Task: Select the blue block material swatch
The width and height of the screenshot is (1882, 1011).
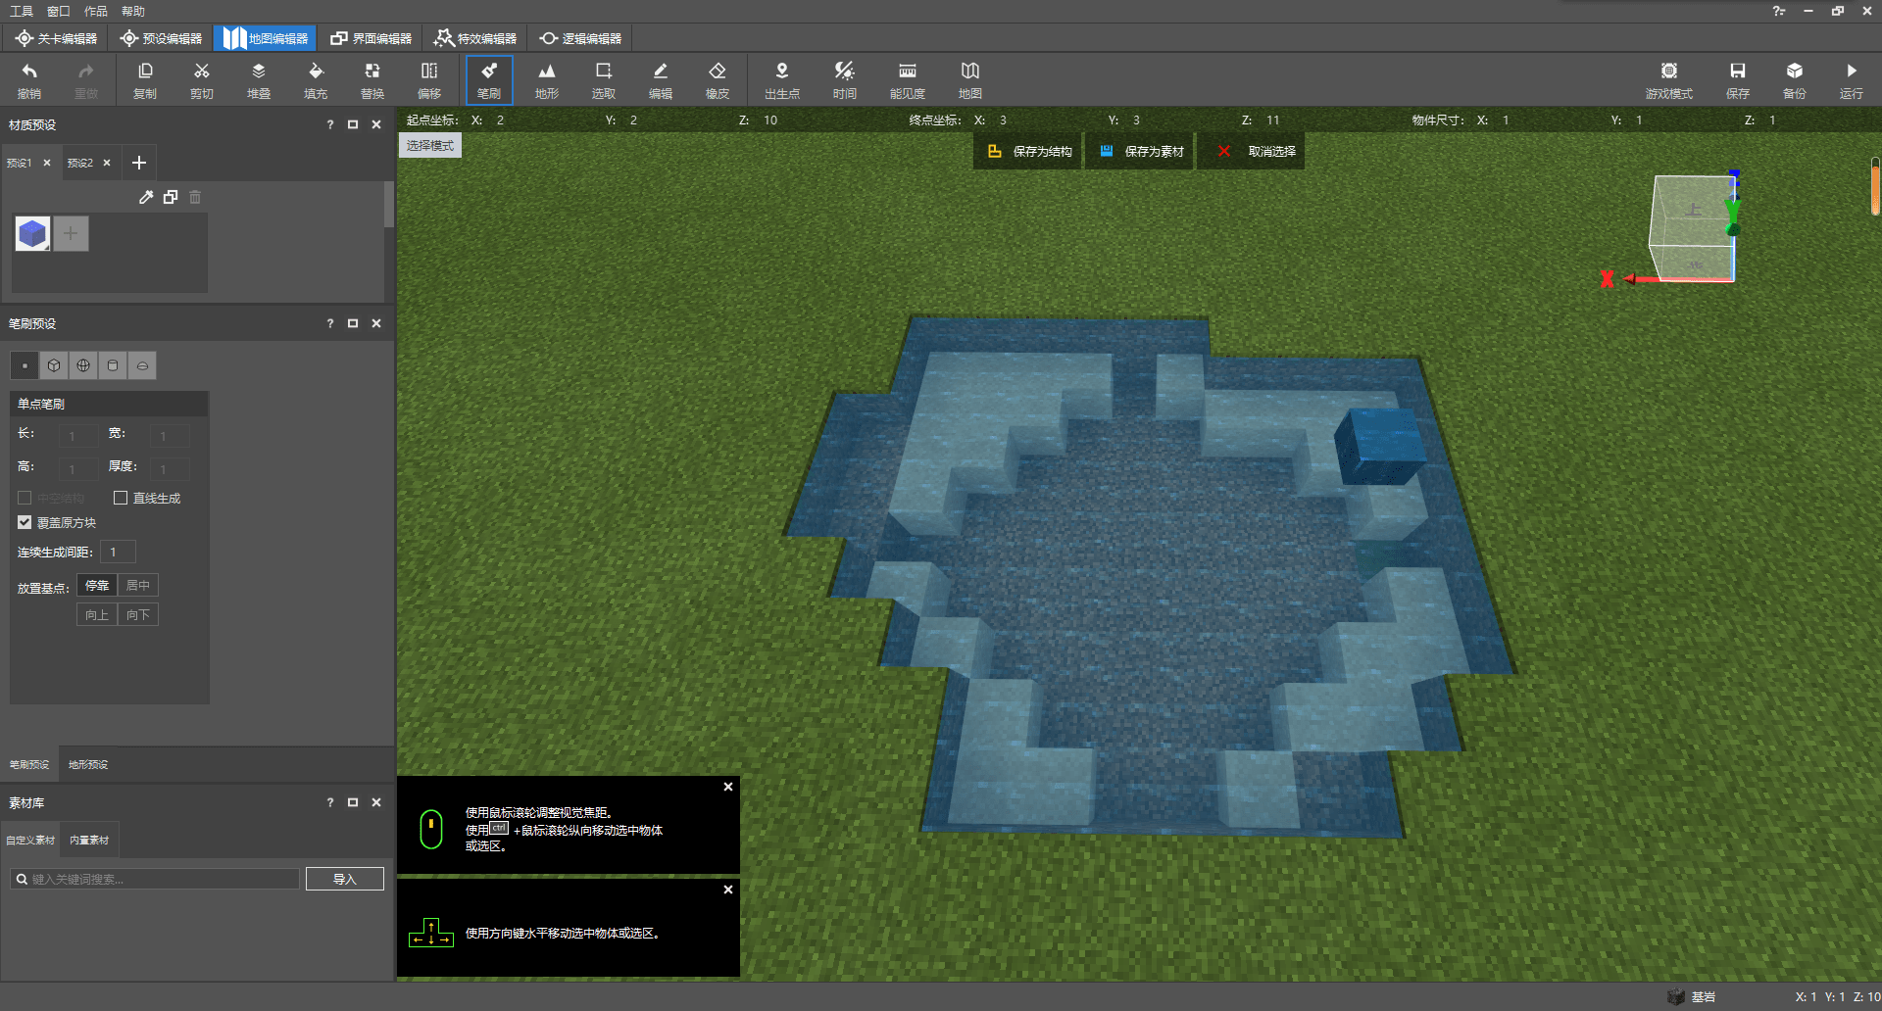Action: pos(32,233)
